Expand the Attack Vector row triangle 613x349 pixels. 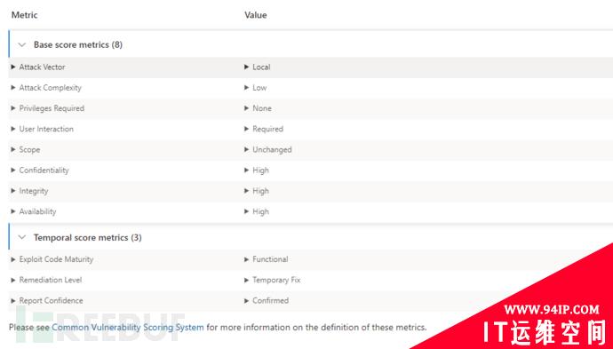(x=13, y=67)
